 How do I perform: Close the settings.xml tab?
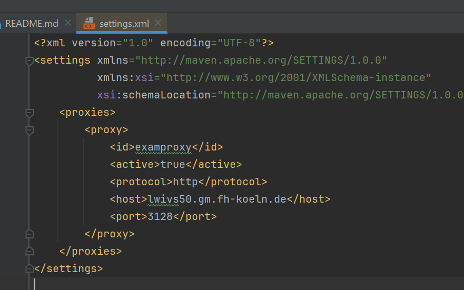coord(158,23)
